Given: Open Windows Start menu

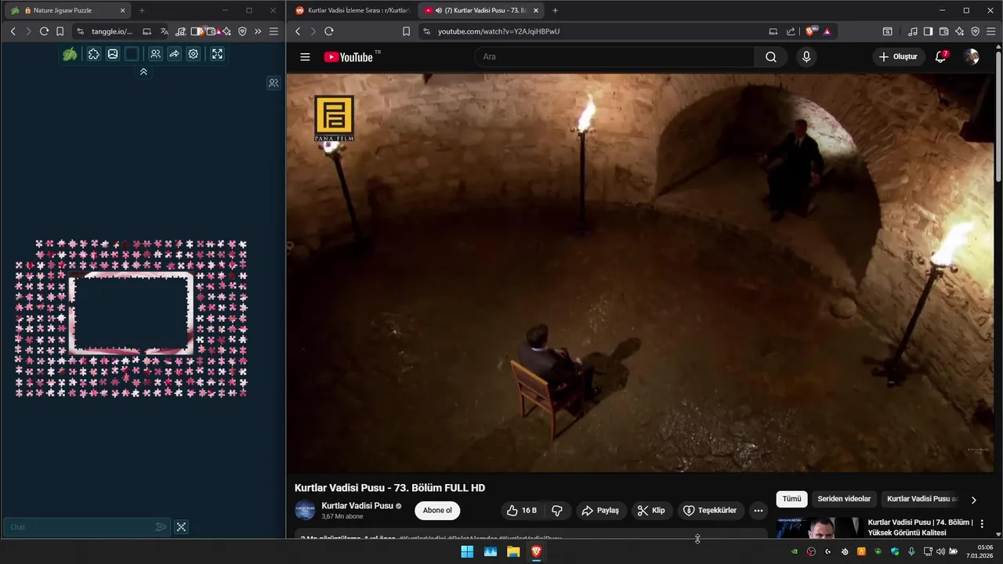Looking at the screenshot, I should [467, 551].
